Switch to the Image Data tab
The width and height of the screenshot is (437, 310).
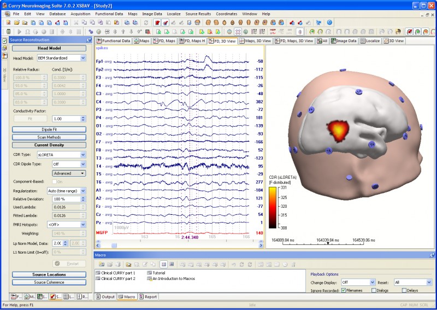[x=345, y=40]
